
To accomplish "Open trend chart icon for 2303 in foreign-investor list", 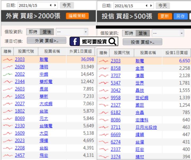I will click(x=7, y=60).
